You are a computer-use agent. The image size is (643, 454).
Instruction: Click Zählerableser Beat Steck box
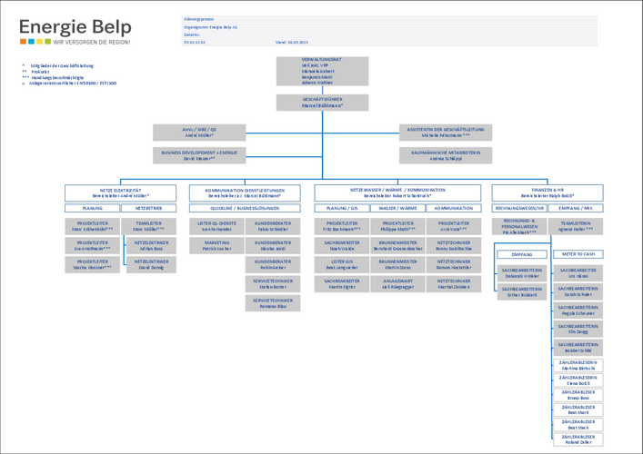click(578, 425)
